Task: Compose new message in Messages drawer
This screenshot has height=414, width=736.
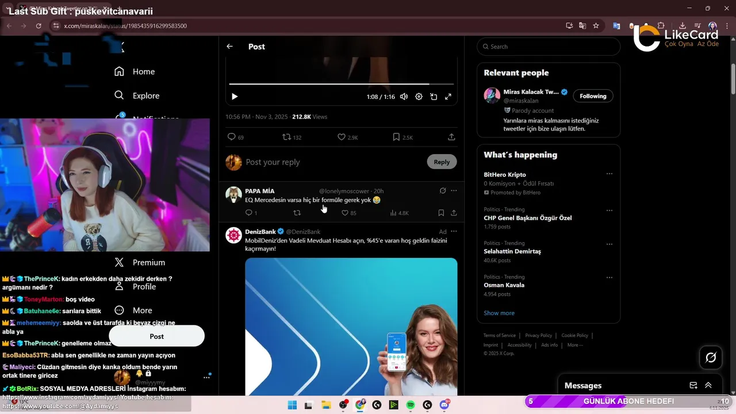Action: pyautogui.click(x=693, y=385)
